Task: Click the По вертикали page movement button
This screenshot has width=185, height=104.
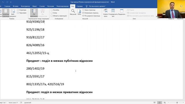Action: (x=34, y=13)
